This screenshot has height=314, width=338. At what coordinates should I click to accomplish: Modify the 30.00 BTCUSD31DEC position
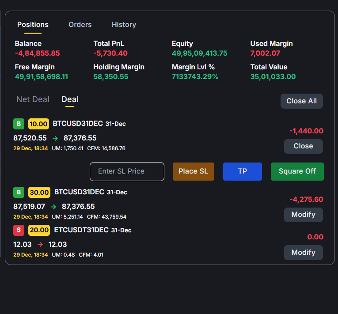pyautogui.click(x=303, y=215)
